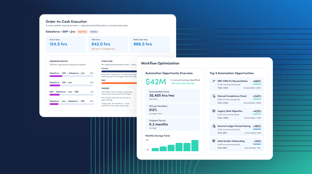Open the Manual Compliance Check row
Viewport: 312px width, 174px height.
pos(237,99)
